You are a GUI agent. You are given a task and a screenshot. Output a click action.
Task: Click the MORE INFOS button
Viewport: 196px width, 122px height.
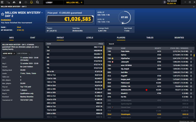[9, 54]
